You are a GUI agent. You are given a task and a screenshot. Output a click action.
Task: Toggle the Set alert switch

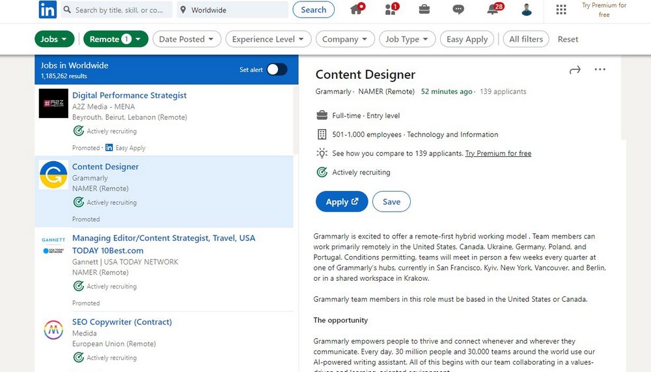pyautogui.click(x=277, y=70)
